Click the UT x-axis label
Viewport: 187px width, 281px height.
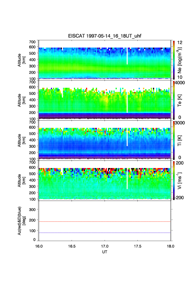[105, 252]
